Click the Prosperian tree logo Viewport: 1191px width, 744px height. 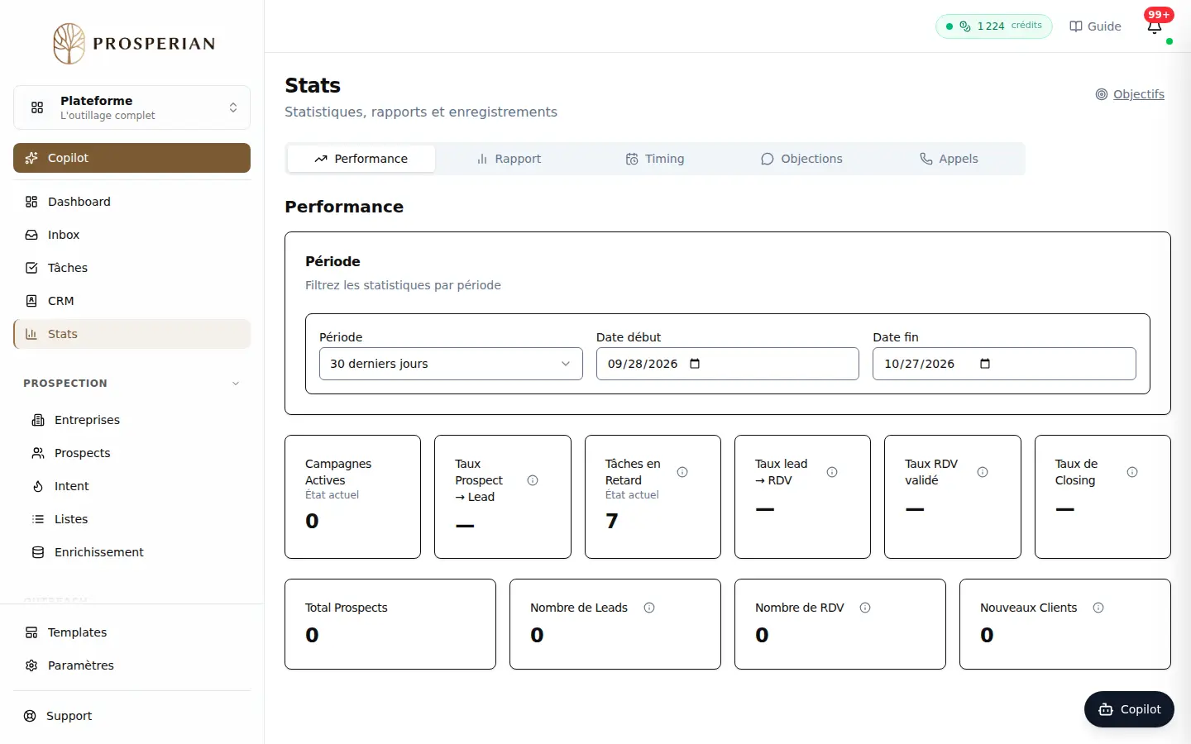click(69, 43)
